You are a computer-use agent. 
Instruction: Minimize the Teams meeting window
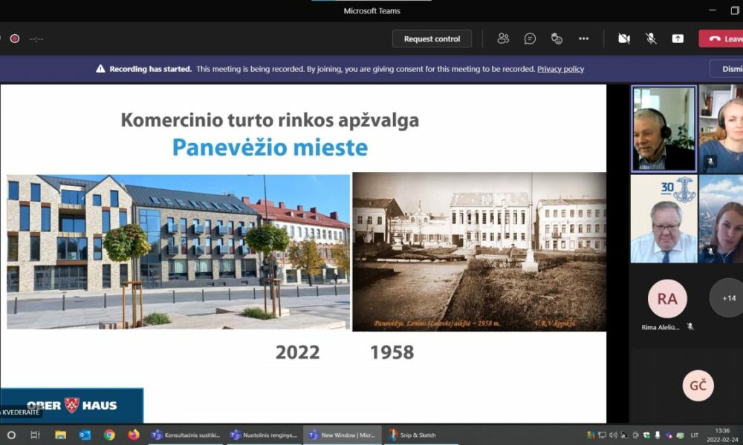[x=713, y=10]
